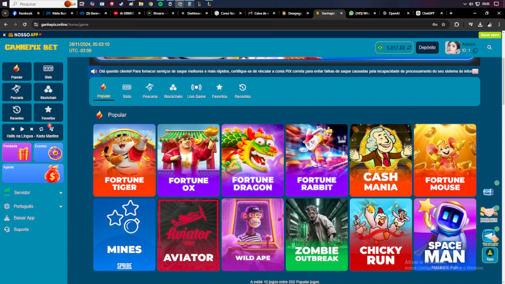Open the Cash Mania game

click(381, 160)
